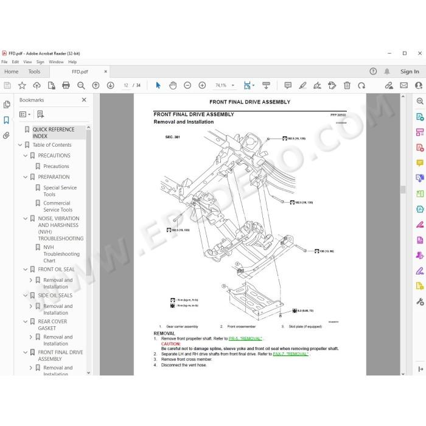The width and height of the screenshot is (426, 426).
Task: Expand Removal and Installation under FRONT OIL SEAL
Action: click(x=30, y=280)
